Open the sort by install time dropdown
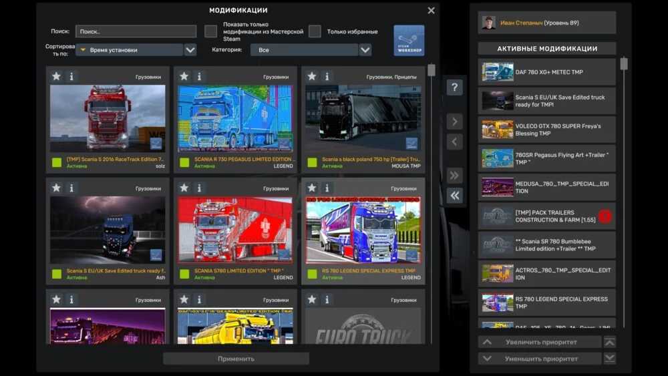668x376 pixels. tap(190, 49)
